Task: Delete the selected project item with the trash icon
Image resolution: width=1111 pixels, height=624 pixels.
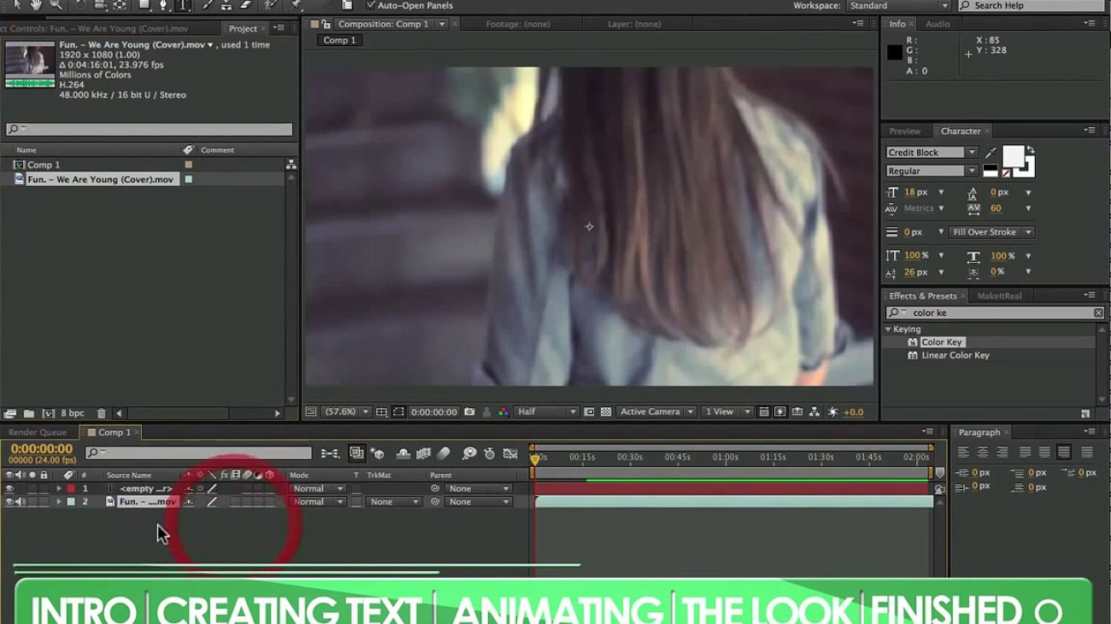Action: (101, 414)
